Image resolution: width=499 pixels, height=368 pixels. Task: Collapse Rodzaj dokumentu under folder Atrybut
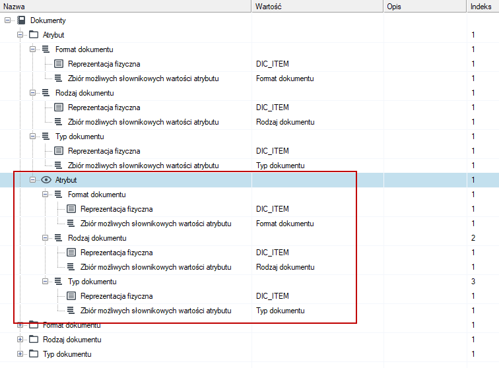click(32, 93)
